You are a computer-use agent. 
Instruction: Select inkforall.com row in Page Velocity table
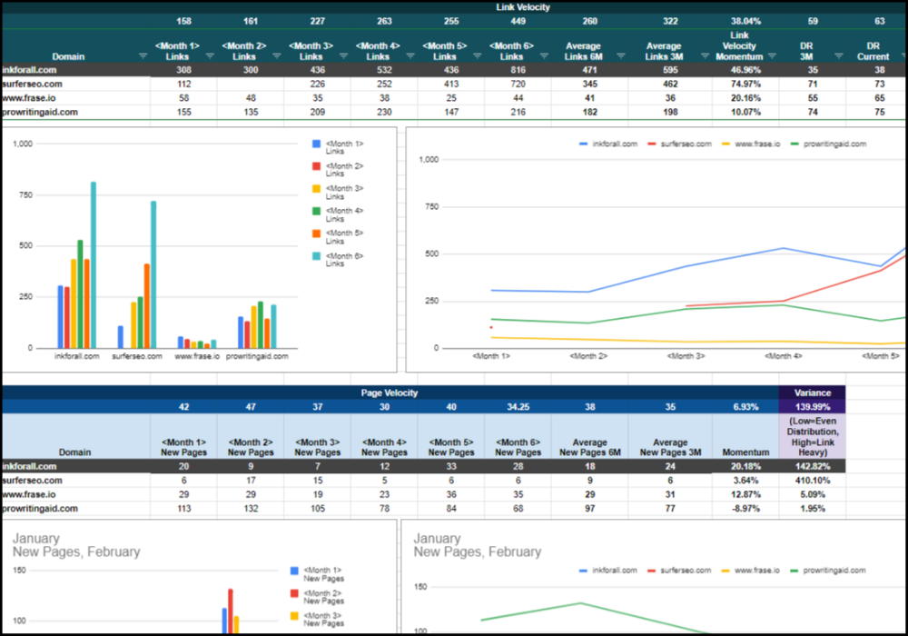click(x=423, y=466)
